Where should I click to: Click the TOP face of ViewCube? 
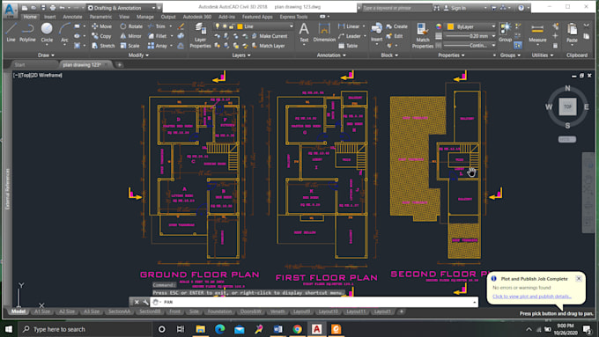(567, 106)
